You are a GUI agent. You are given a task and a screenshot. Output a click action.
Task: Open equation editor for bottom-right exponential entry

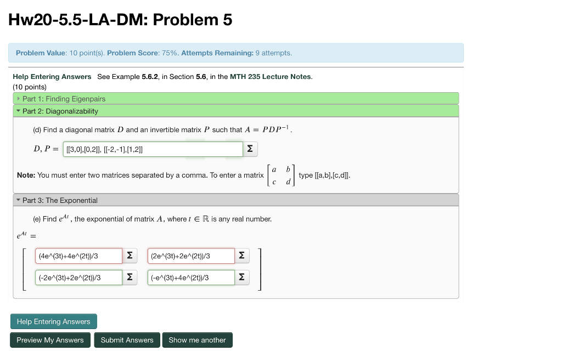(241, 277)
